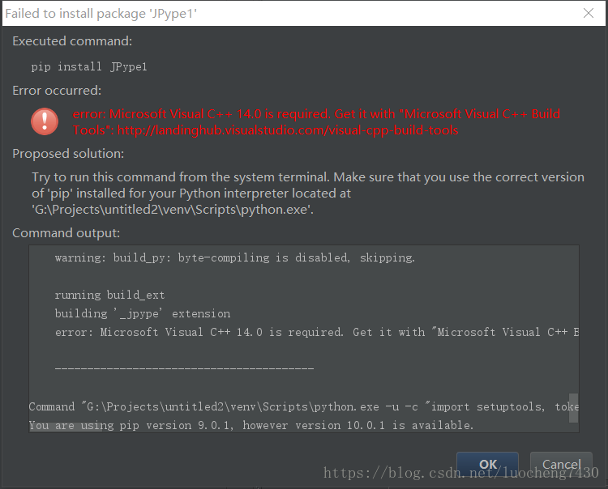The image size is (608, 489).
Task: Click the Cancel button
Action: point(561,464)
